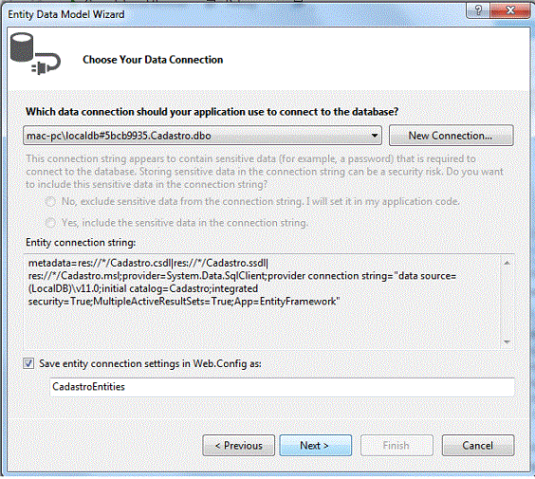The width and height of the screenshot is (535, 479).
Task: Click the help question mark button
Action: pyautogui.click(x=478, y=10)
